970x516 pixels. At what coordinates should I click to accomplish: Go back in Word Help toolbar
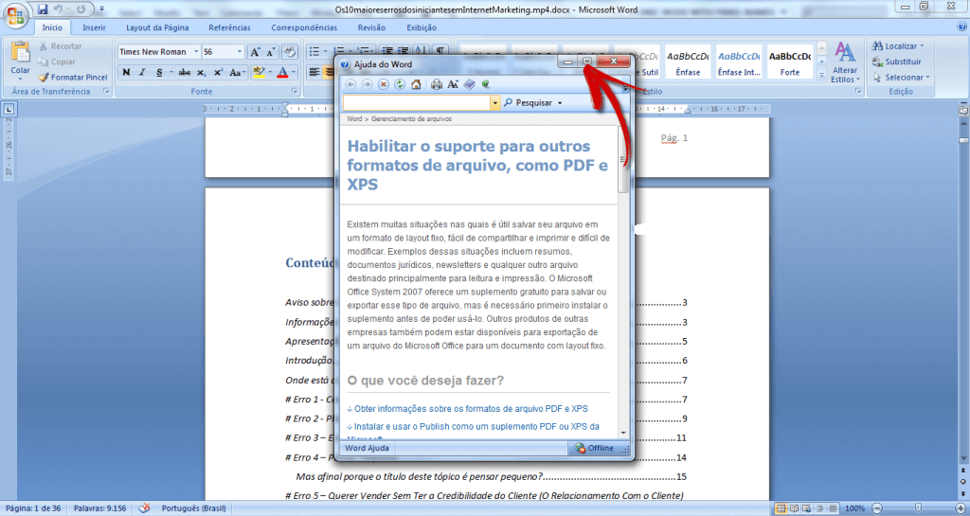[350, 84]
